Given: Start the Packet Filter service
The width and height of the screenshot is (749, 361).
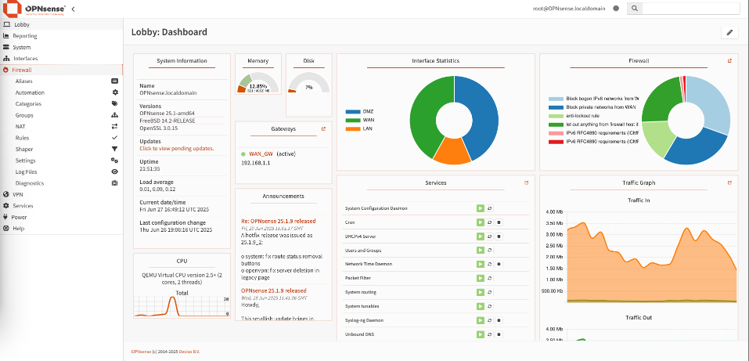Looking at the screenshot, I should 480,278.
